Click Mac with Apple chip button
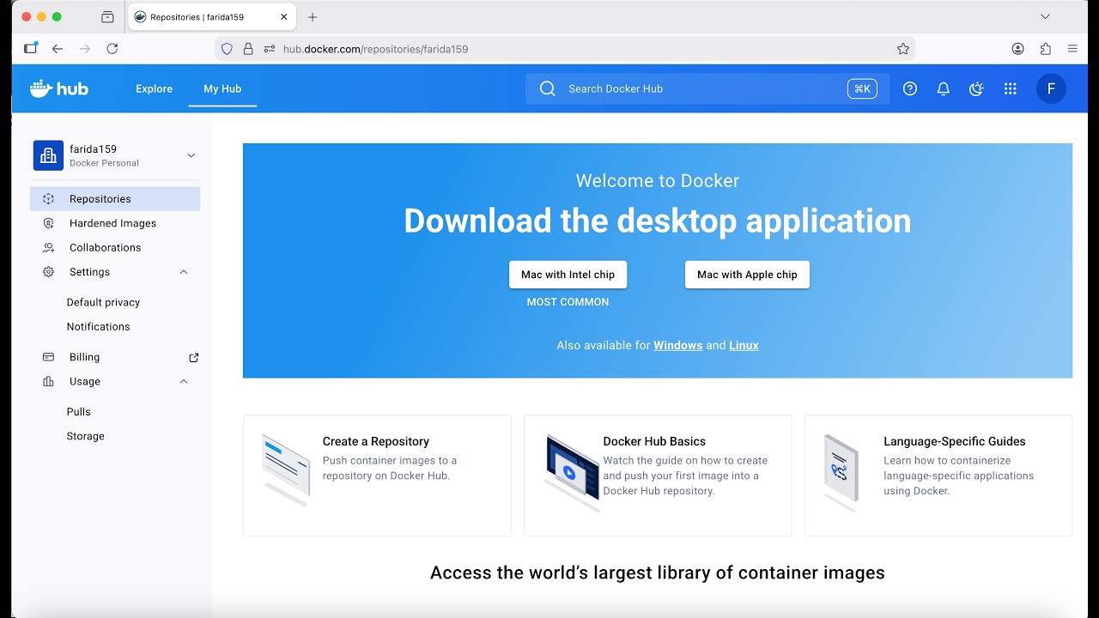This screenshot has width=1099, height=618. 747,275
